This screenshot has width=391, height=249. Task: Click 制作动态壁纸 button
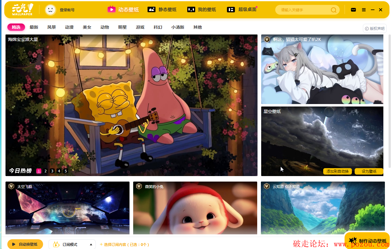(x=367, y=241)
